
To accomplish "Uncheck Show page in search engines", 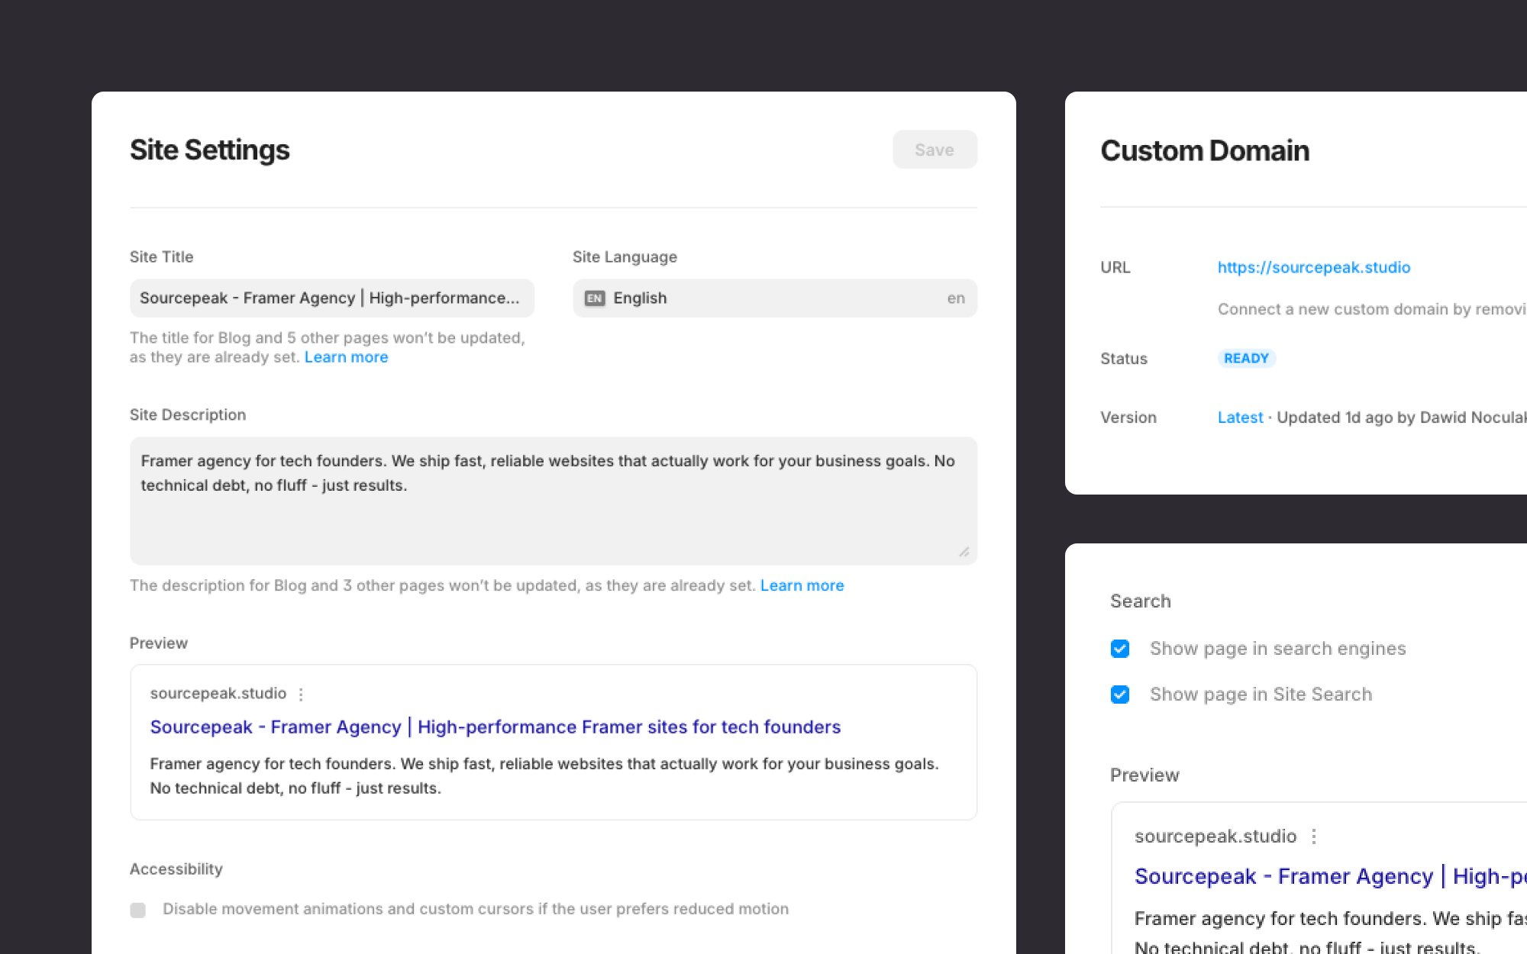I will (1120, 649).
